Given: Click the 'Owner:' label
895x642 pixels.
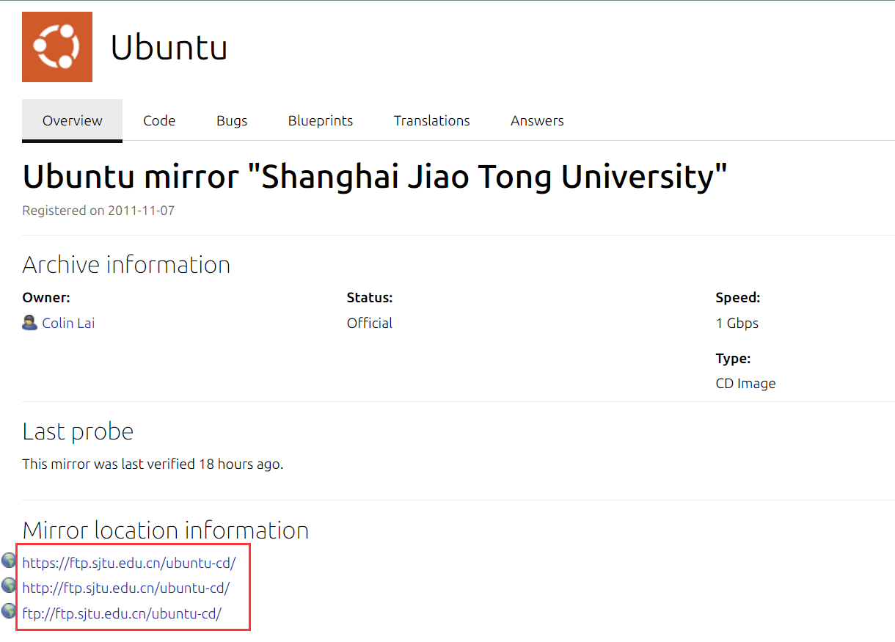Looking at the screenshot, I should click(46, 298).
